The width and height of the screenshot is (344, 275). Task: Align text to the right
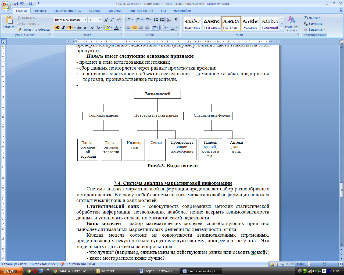[x=141, y=28]
